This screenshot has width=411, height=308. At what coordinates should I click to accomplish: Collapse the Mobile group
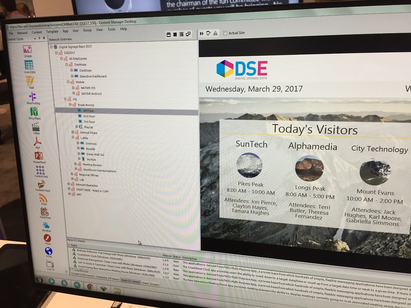click(68, 82)
